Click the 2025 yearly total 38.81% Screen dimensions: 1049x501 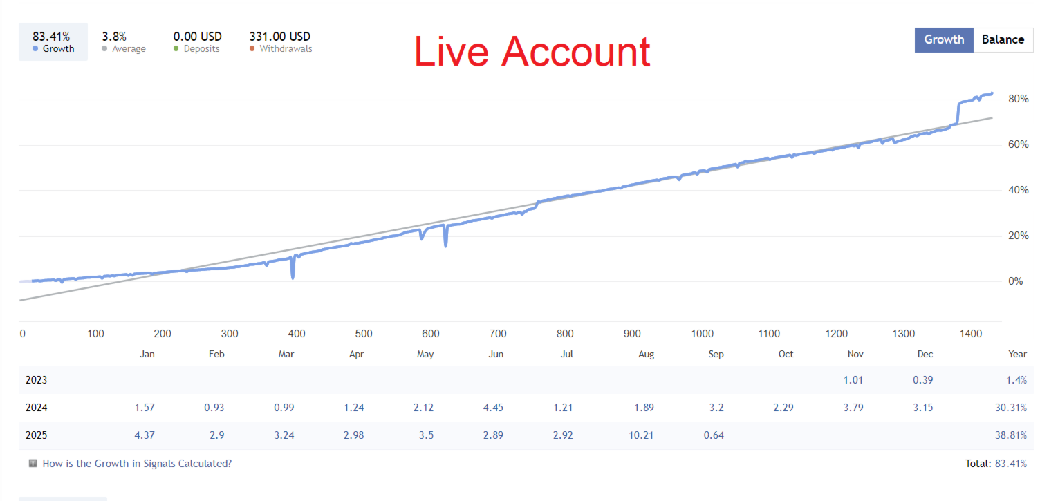[x=1010, y=435]
